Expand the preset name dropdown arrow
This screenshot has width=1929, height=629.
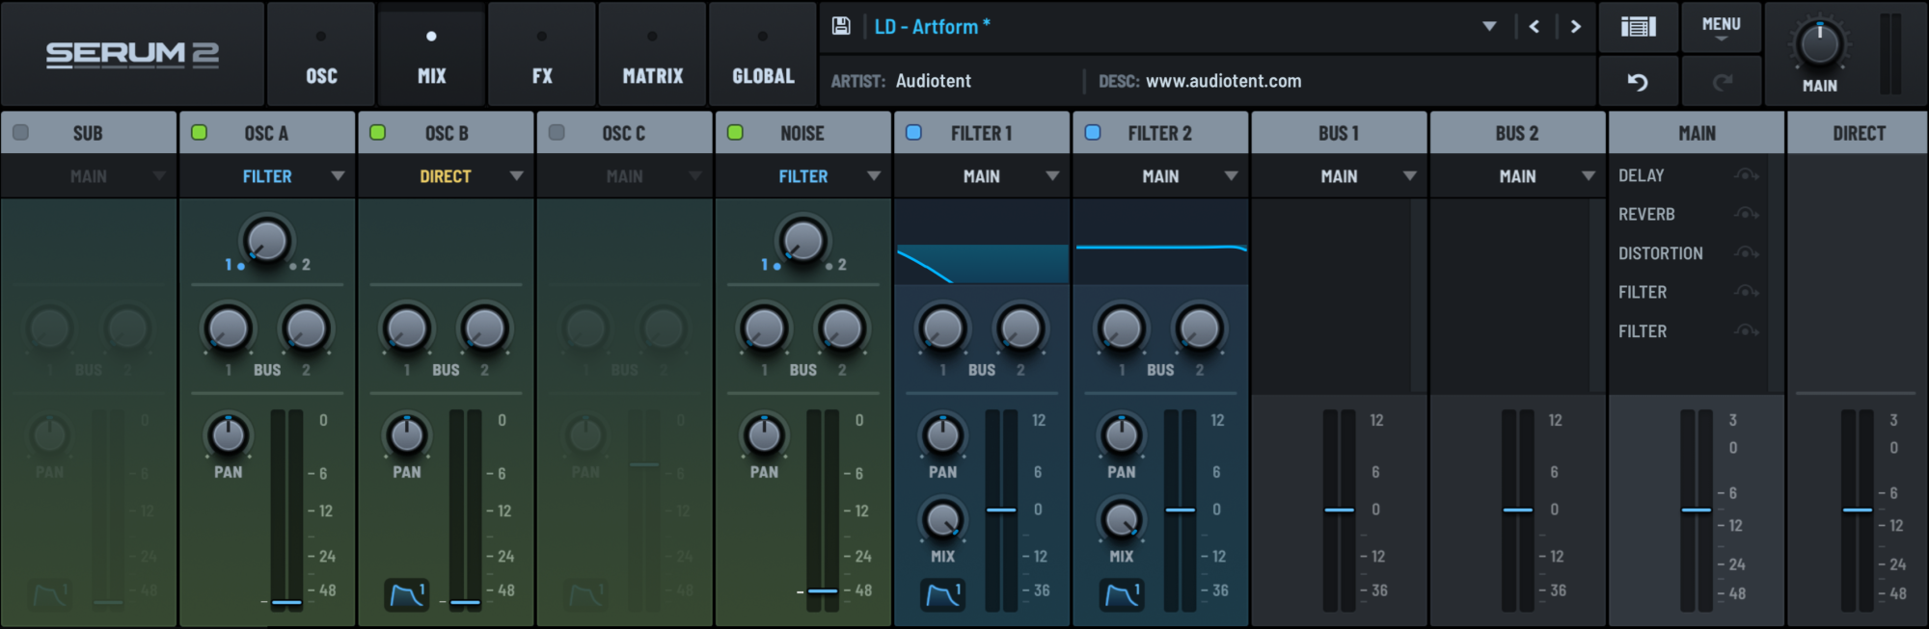tap(1489, 26)
